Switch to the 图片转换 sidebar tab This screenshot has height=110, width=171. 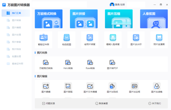(16, 20)
